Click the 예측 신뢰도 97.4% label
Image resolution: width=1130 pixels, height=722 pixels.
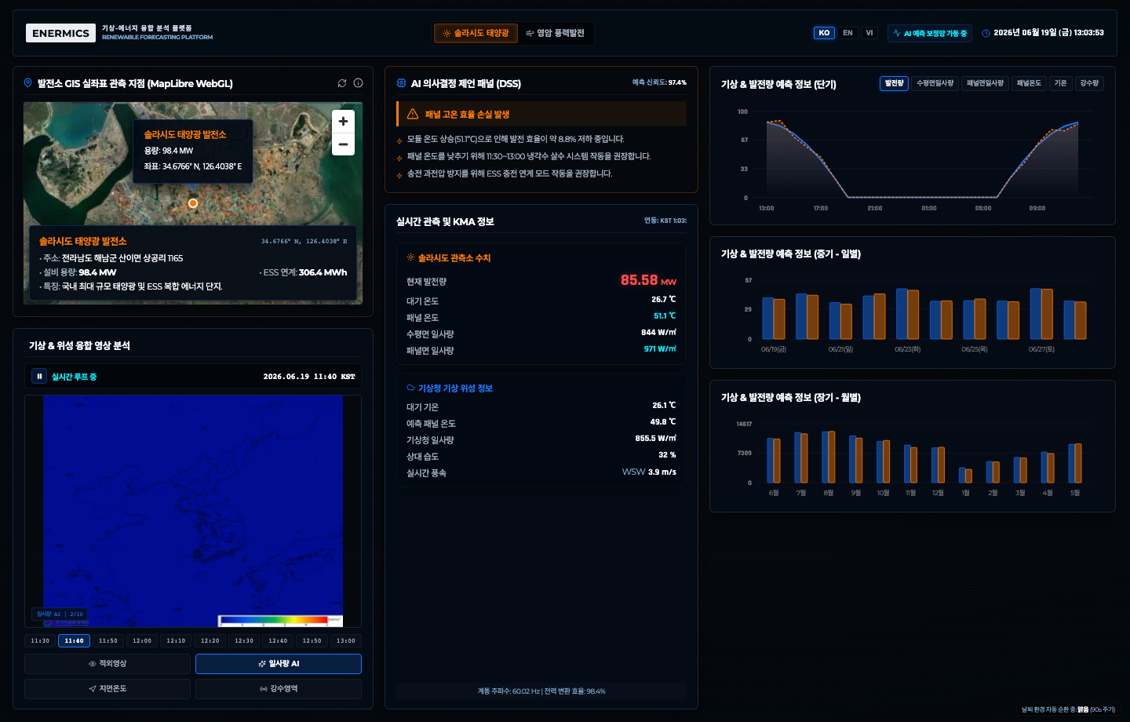click(x=659, y=82)
